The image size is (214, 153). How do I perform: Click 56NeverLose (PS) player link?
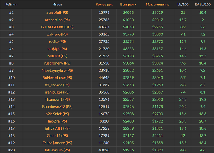click(57, 78)
